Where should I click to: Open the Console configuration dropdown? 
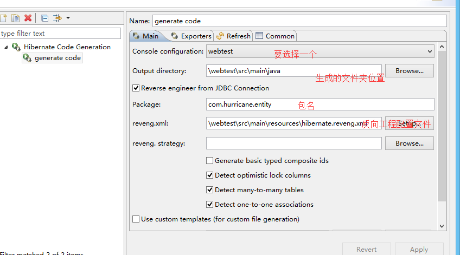(x=320, y=51)
